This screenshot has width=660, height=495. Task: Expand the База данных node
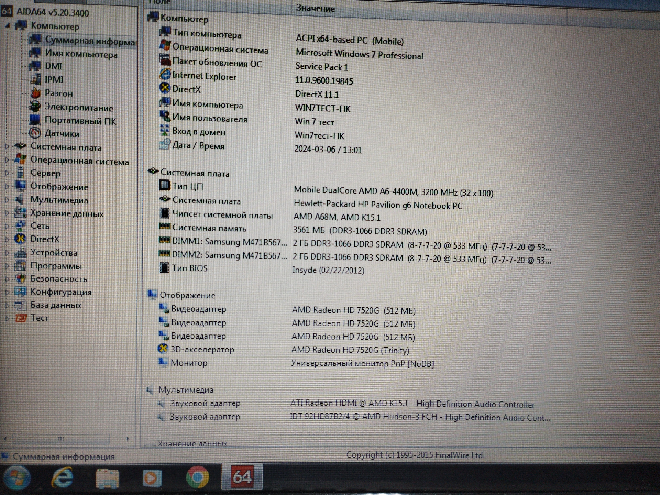tap(7, 305)
